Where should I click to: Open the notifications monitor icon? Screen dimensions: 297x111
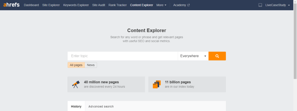coord(260,5)
